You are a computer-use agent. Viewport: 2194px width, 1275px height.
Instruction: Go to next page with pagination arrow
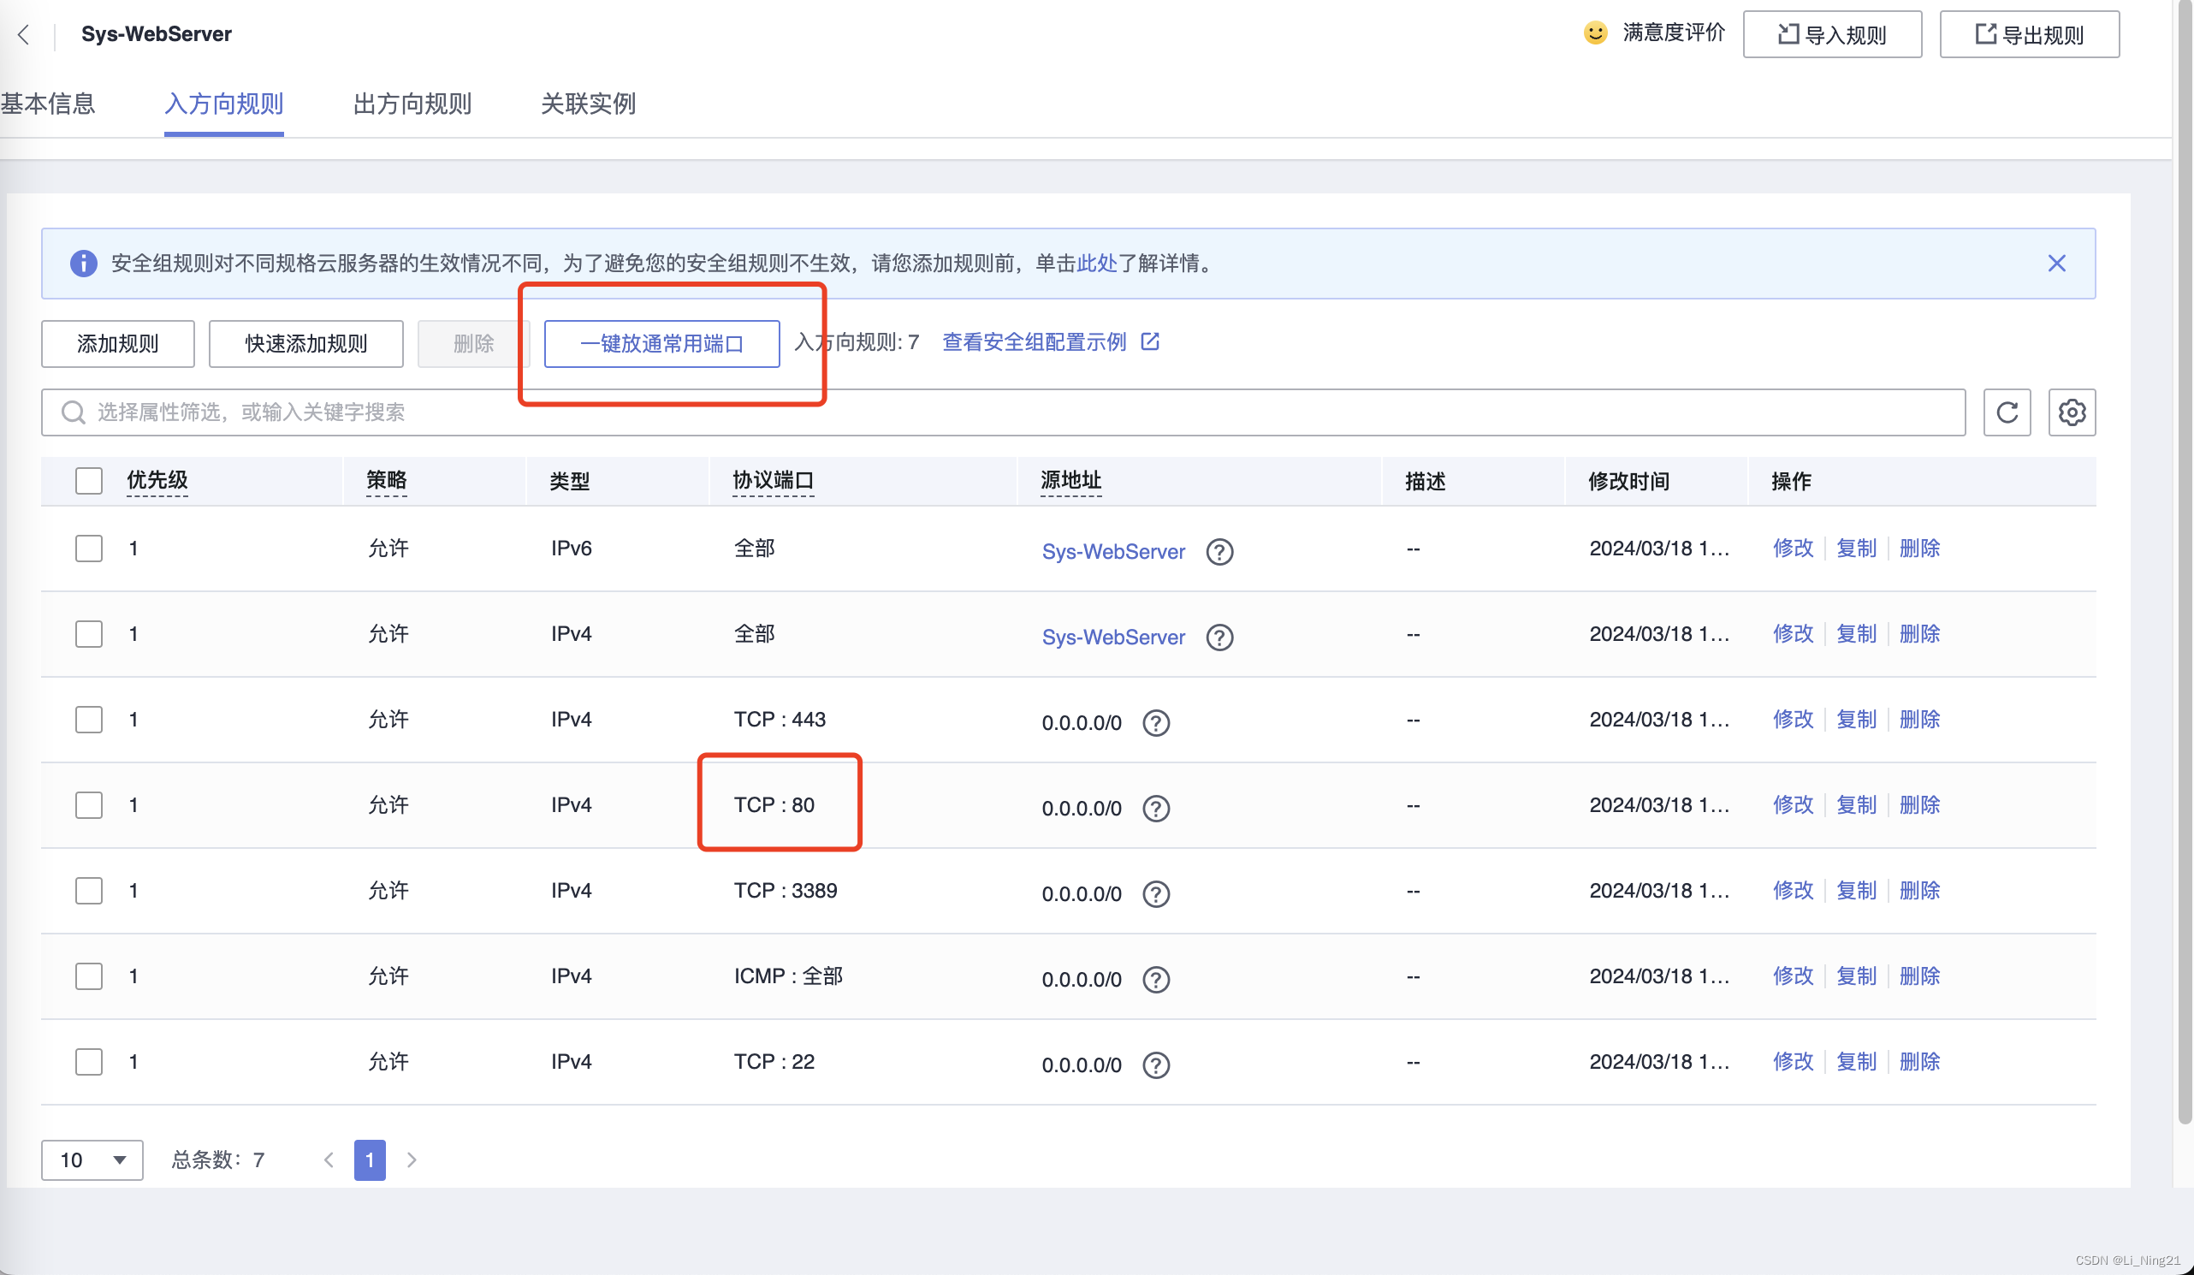coord(412,1159)
